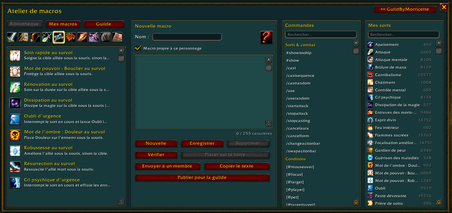Select the Mage flaming wand class icon
Image resolution: width=452 pixels, height=213 pixels.
[x=82, y=37]
